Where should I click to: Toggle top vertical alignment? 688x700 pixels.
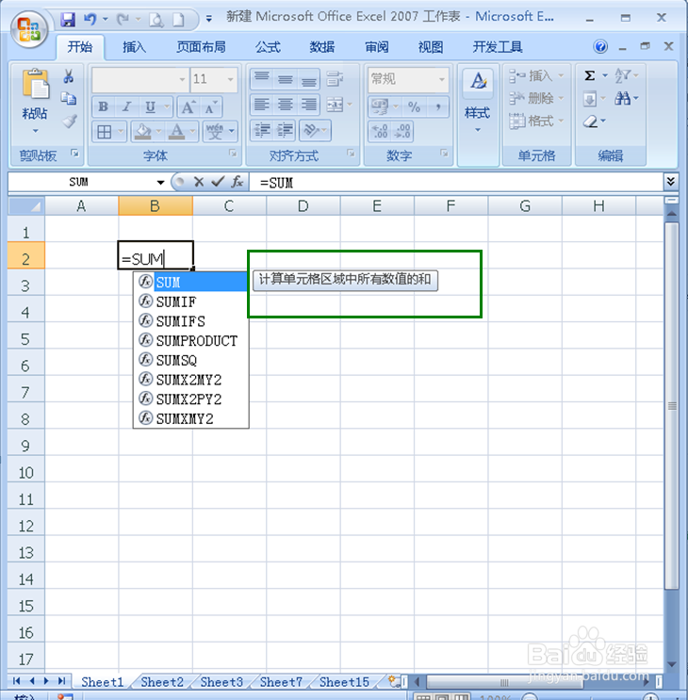tap(262, 79)
